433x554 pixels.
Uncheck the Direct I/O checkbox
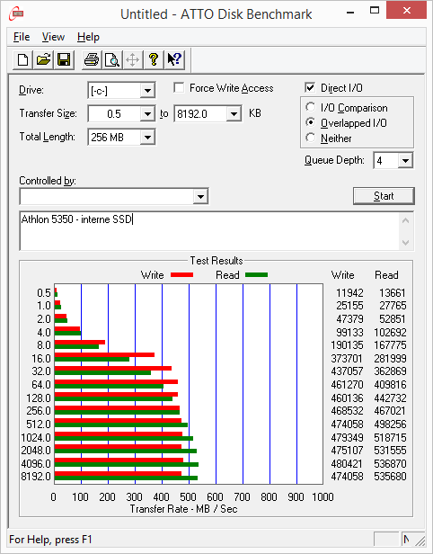(310, 87)
